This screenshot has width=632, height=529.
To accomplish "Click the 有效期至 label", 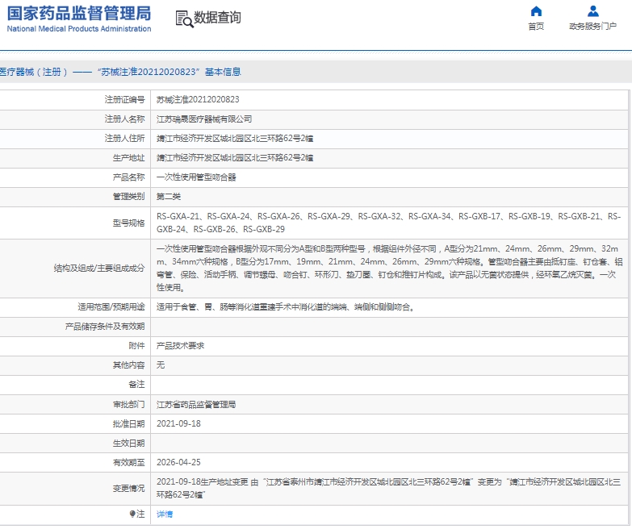I will pyautogui.click(x=128, y=462).
